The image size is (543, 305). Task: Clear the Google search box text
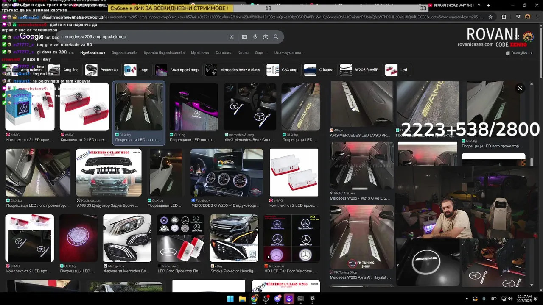click(232, 37)
